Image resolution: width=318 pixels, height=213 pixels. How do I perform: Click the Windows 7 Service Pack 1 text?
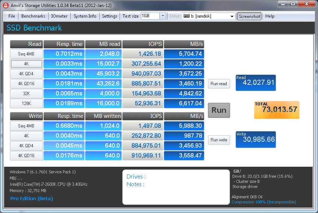43,172
